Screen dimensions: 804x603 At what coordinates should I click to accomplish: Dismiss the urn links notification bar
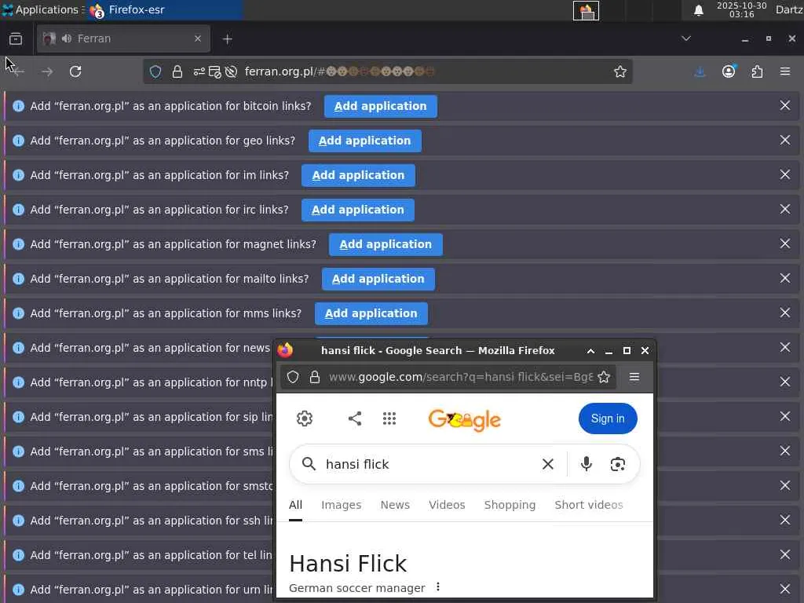(x=784, y=589)
